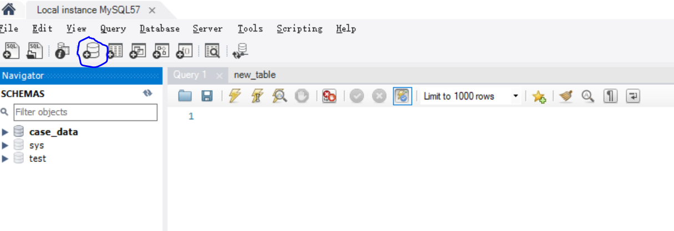Click in the Filter objects field
The height and width of the screenshot is (231, 674).
pyautogui.click(x=85, y=112)
